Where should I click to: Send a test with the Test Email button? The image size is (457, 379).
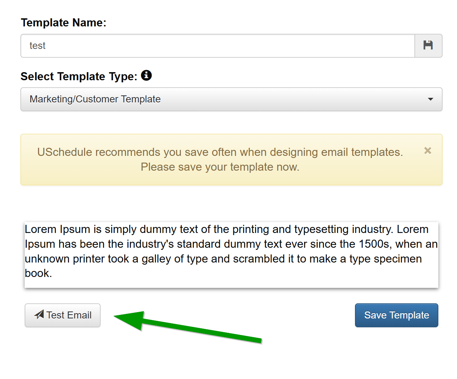coord(63,315)
